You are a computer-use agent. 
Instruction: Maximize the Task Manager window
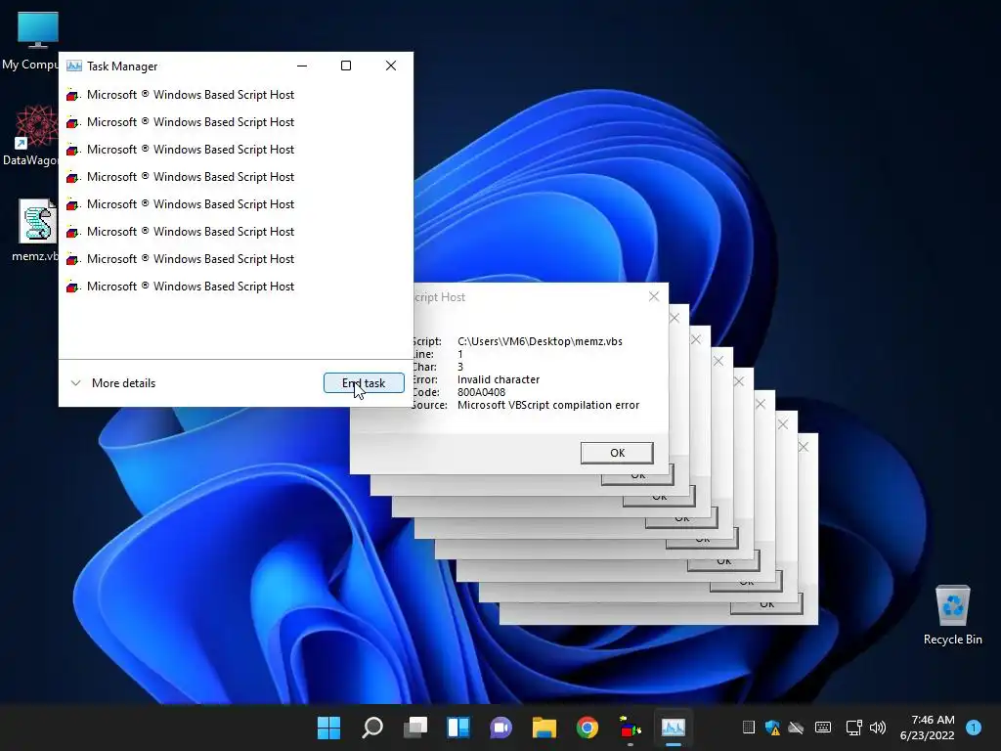[x=346, y=66]
